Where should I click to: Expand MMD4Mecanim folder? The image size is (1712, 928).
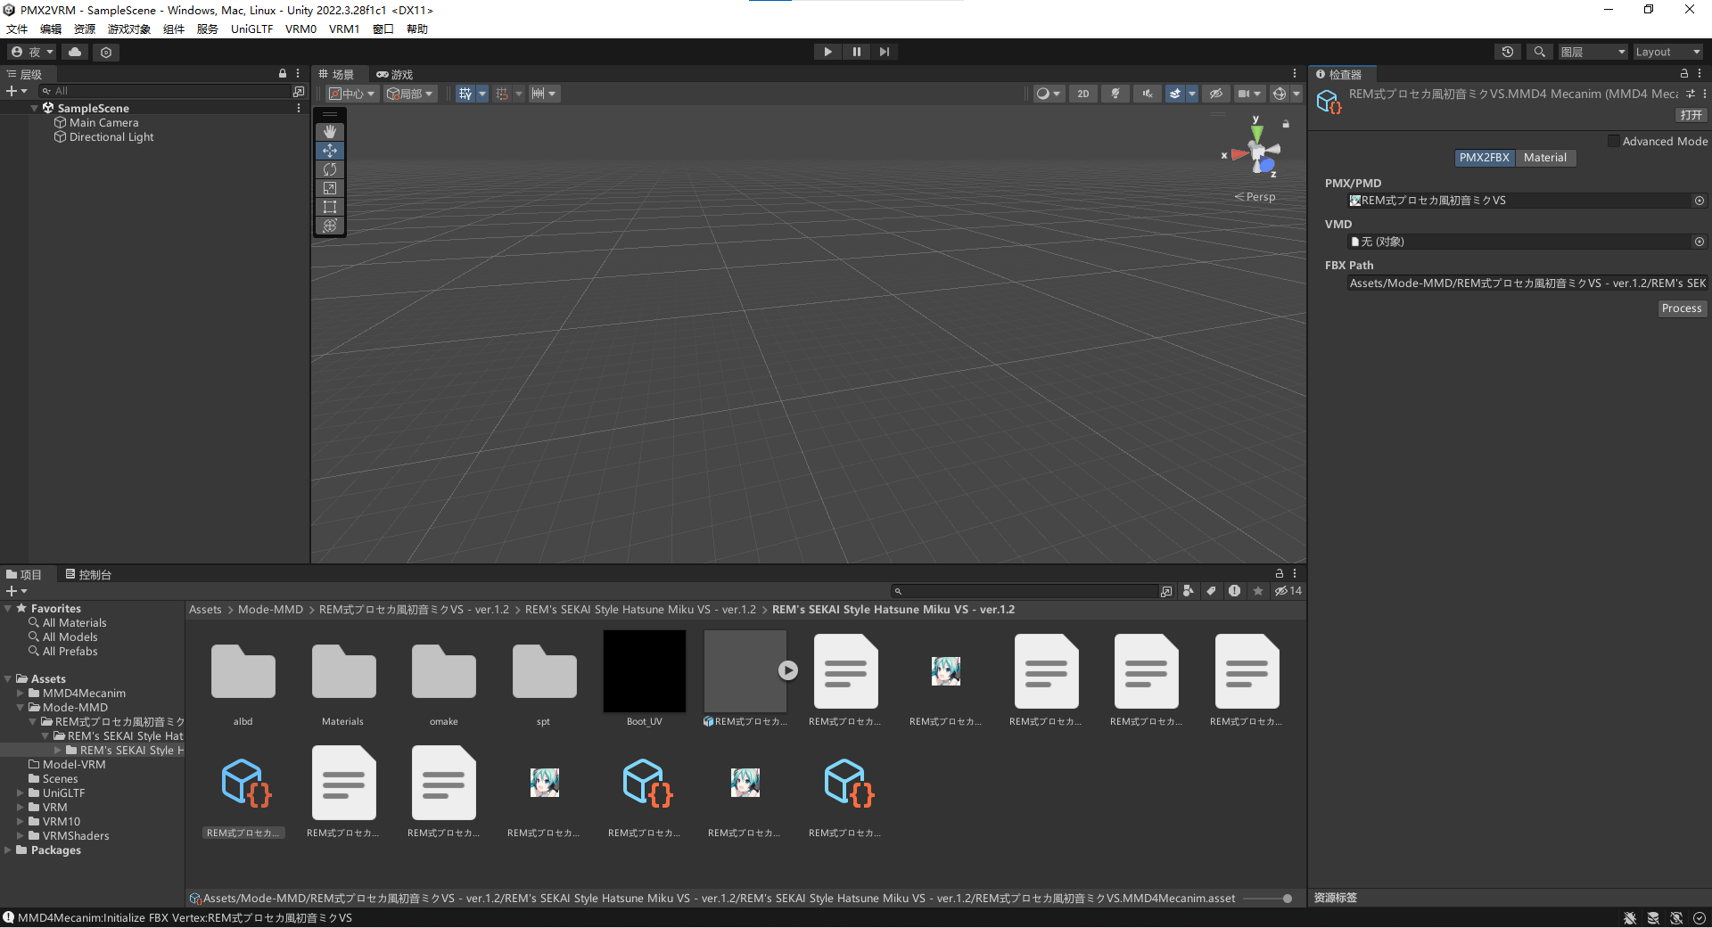[21, 694]
